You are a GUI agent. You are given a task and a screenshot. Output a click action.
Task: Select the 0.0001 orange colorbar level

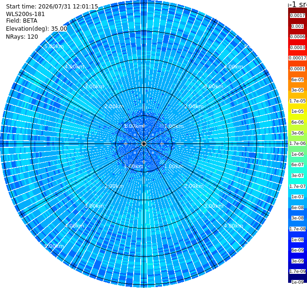pos(298,69)
